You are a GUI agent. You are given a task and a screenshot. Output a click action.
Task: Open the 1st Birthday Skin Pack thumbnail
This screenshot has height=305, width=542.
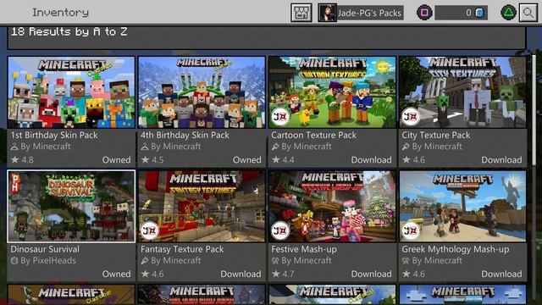[71, 92]
